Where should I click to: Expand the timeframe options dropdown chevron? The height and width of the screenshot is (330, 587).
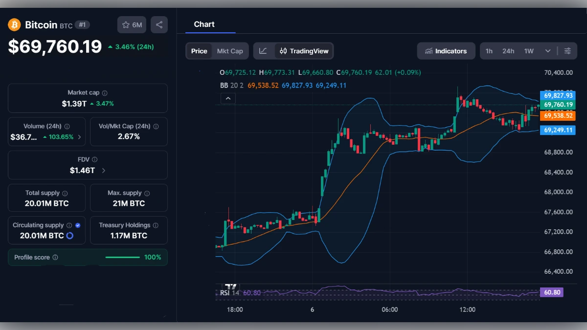(x=548, y=50)
